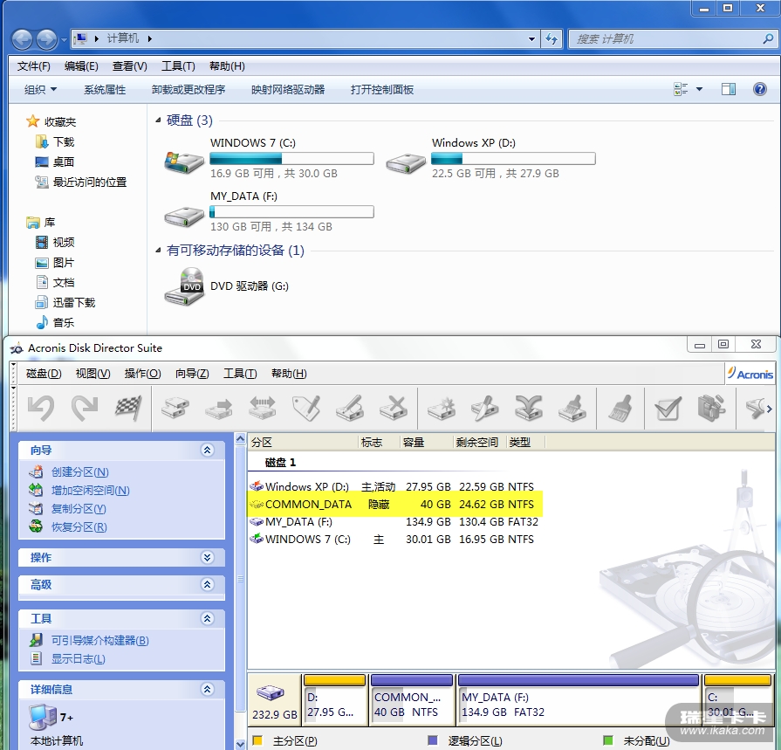Click Back arrow in Explorer window
781x750 pixels.
click(x=23, y=39)
